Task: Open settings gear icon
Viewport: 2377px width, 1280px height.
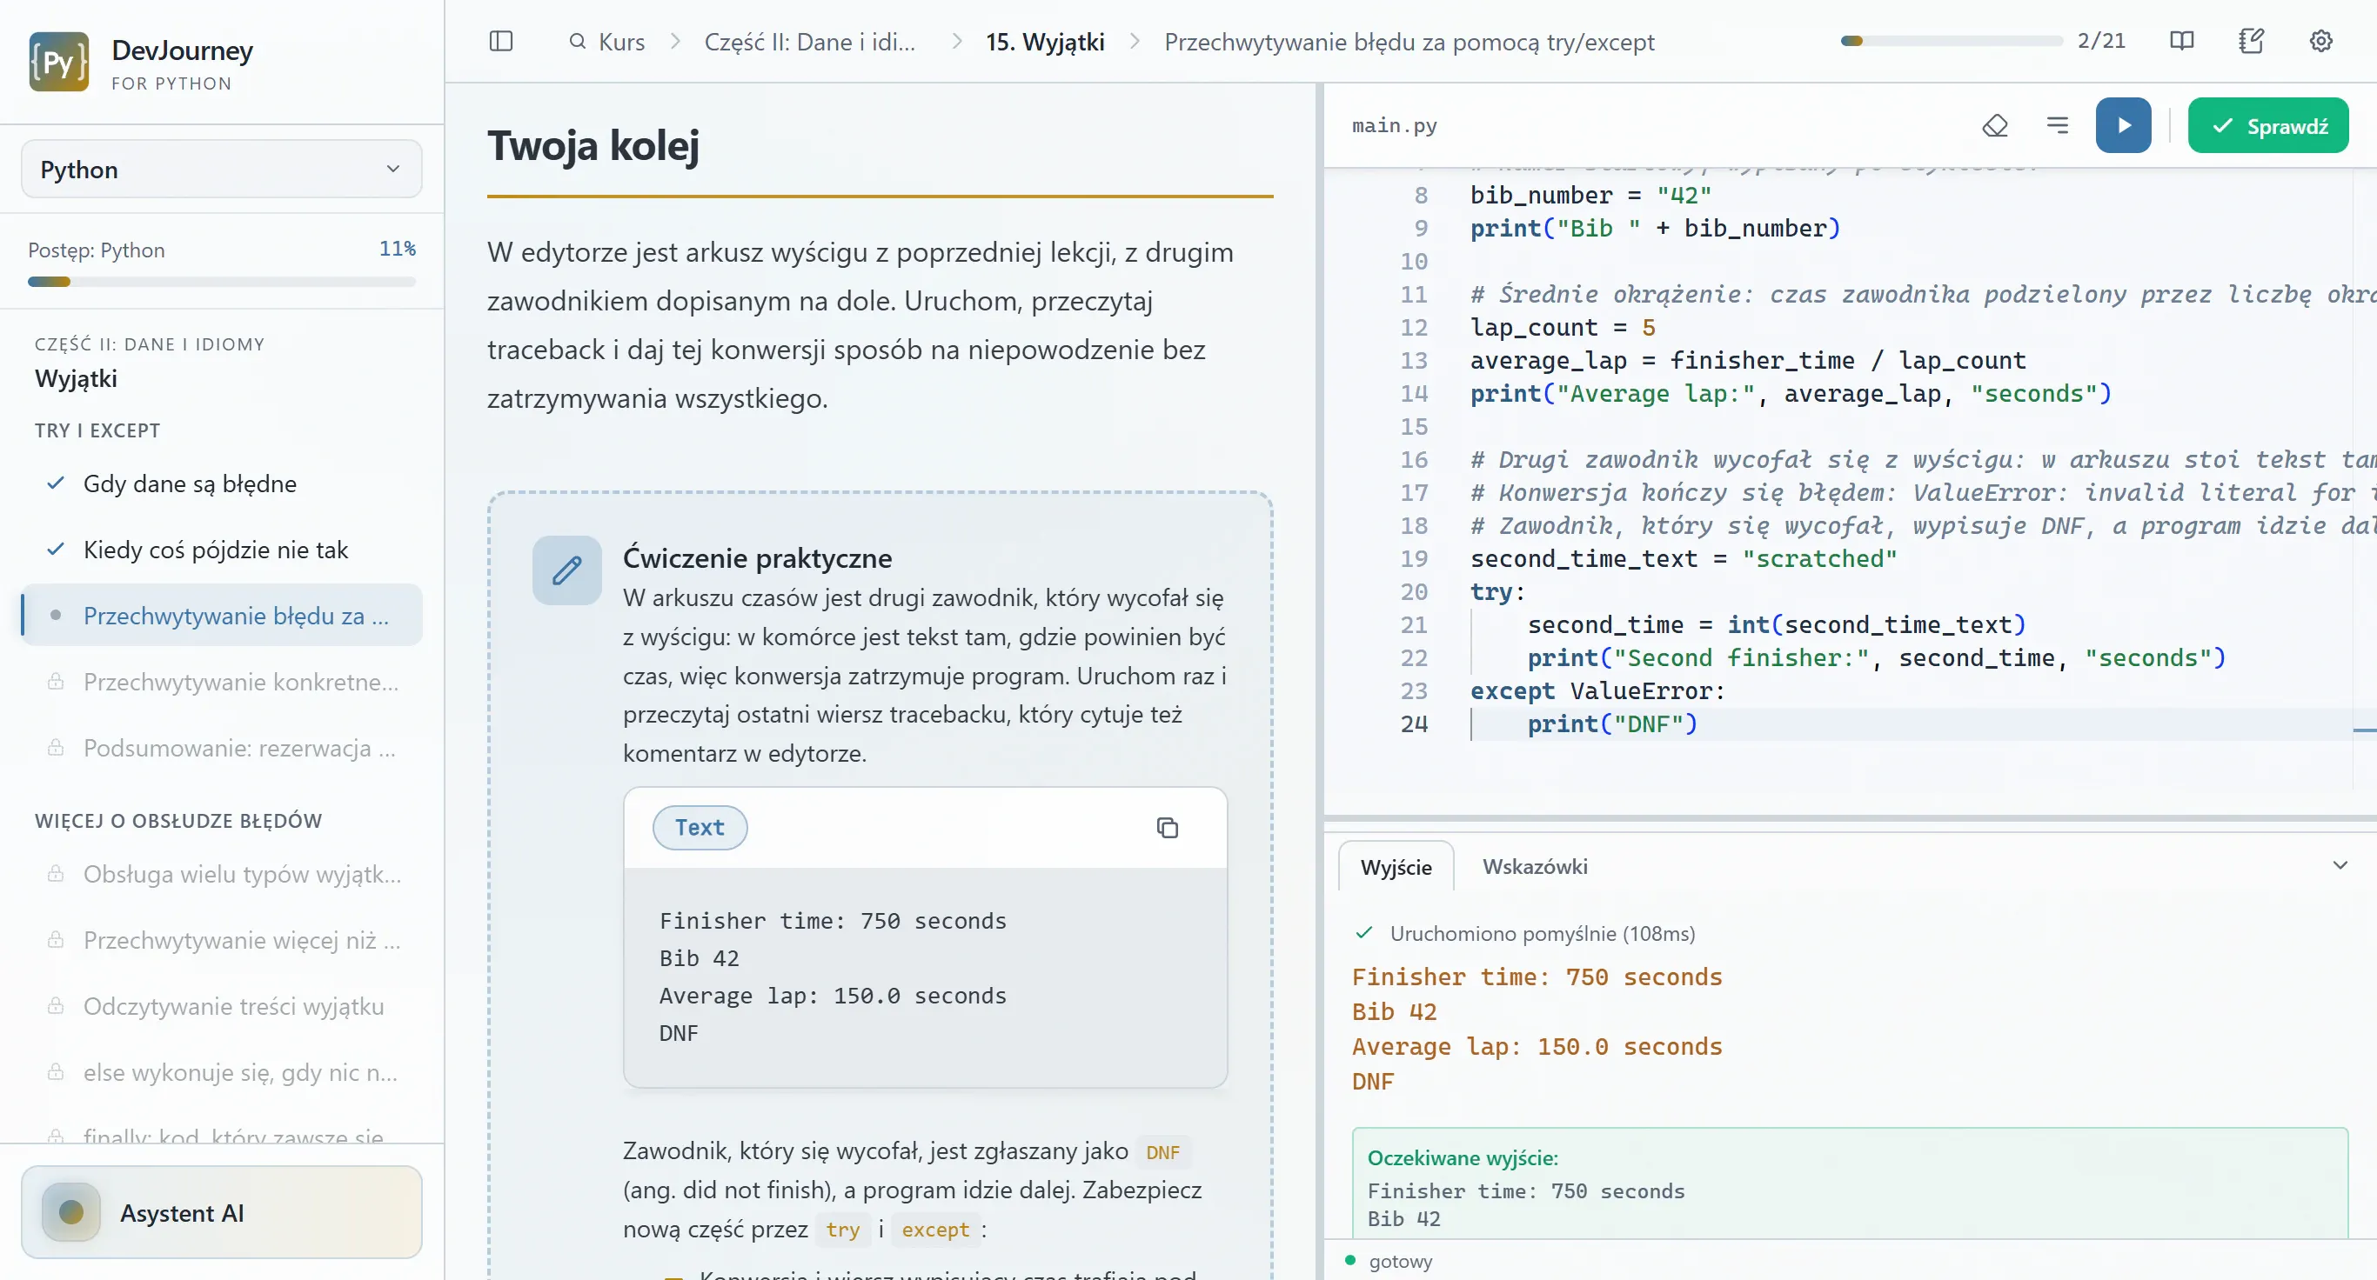Action: 2320,41
